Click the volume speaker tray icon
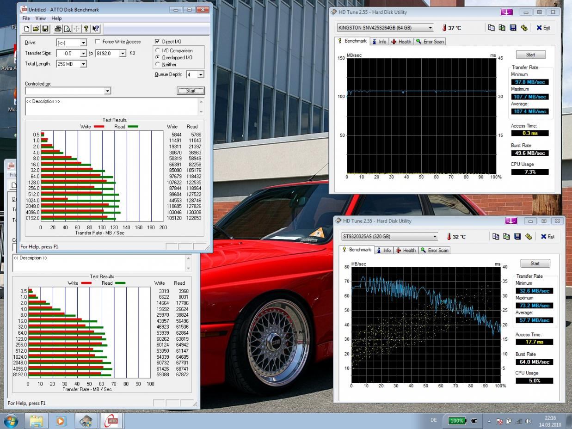Image resolution: width=572 pixels, height=429 pixels. [x=528, y=421]
